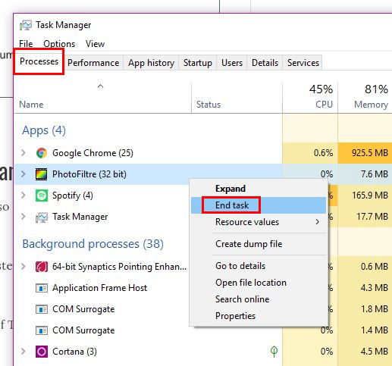Sort by the Name column header

(x=103, y=98)
